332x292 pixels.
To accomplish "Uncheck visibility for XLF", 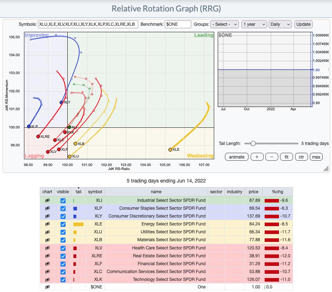I will (x=63, y=264).
